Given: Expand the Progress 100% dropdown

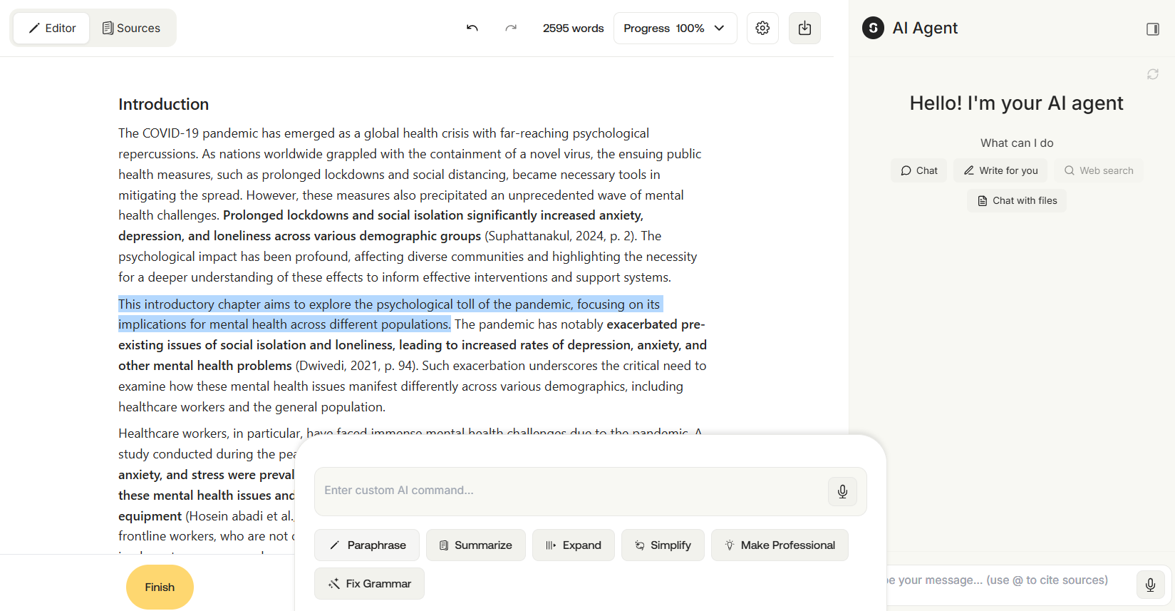Looking at the screenshot, I should coord(675,28).
